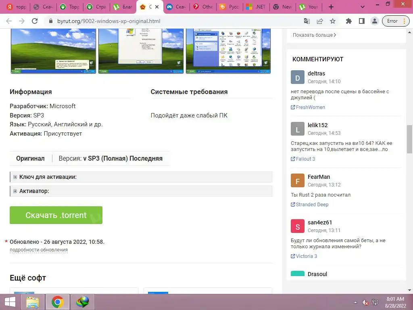Open san4ez61 username
Image resolution: width=413 pixels, height=310 pixels.
pos(320,222)
